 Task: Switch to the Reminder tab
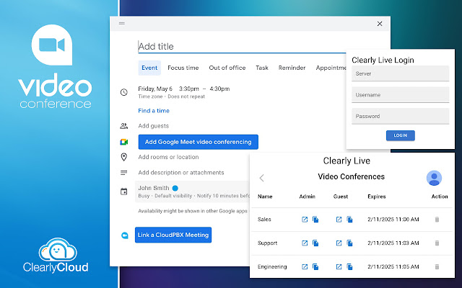[x=292, y=68]
